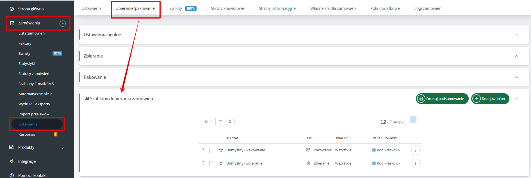Click the 1-2 positions range link
This screenshot has height=178, width=531.
[383, 122]
